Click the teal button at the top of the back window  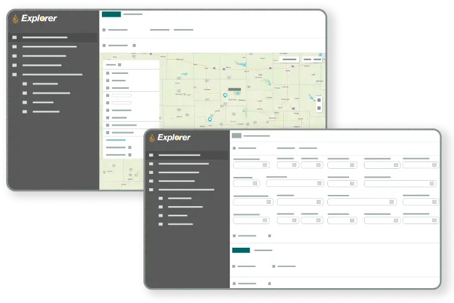pyautogui.click(x=111, y=14)
